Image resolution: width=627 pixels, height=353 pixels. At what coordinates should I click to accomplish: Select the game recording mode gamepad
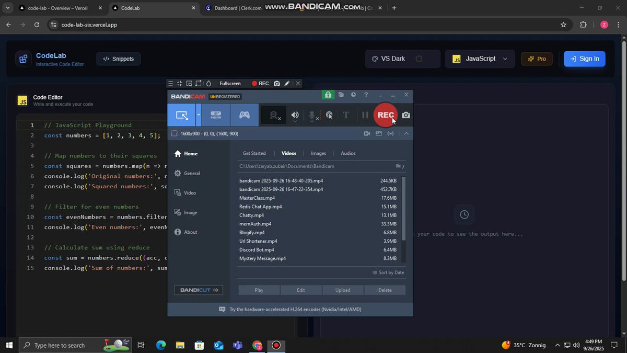245,115
